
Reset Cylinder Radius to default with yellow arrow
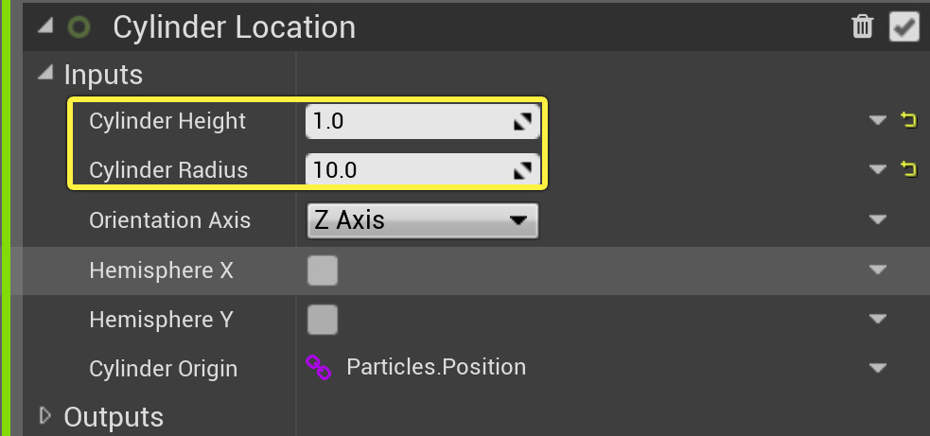908,169
